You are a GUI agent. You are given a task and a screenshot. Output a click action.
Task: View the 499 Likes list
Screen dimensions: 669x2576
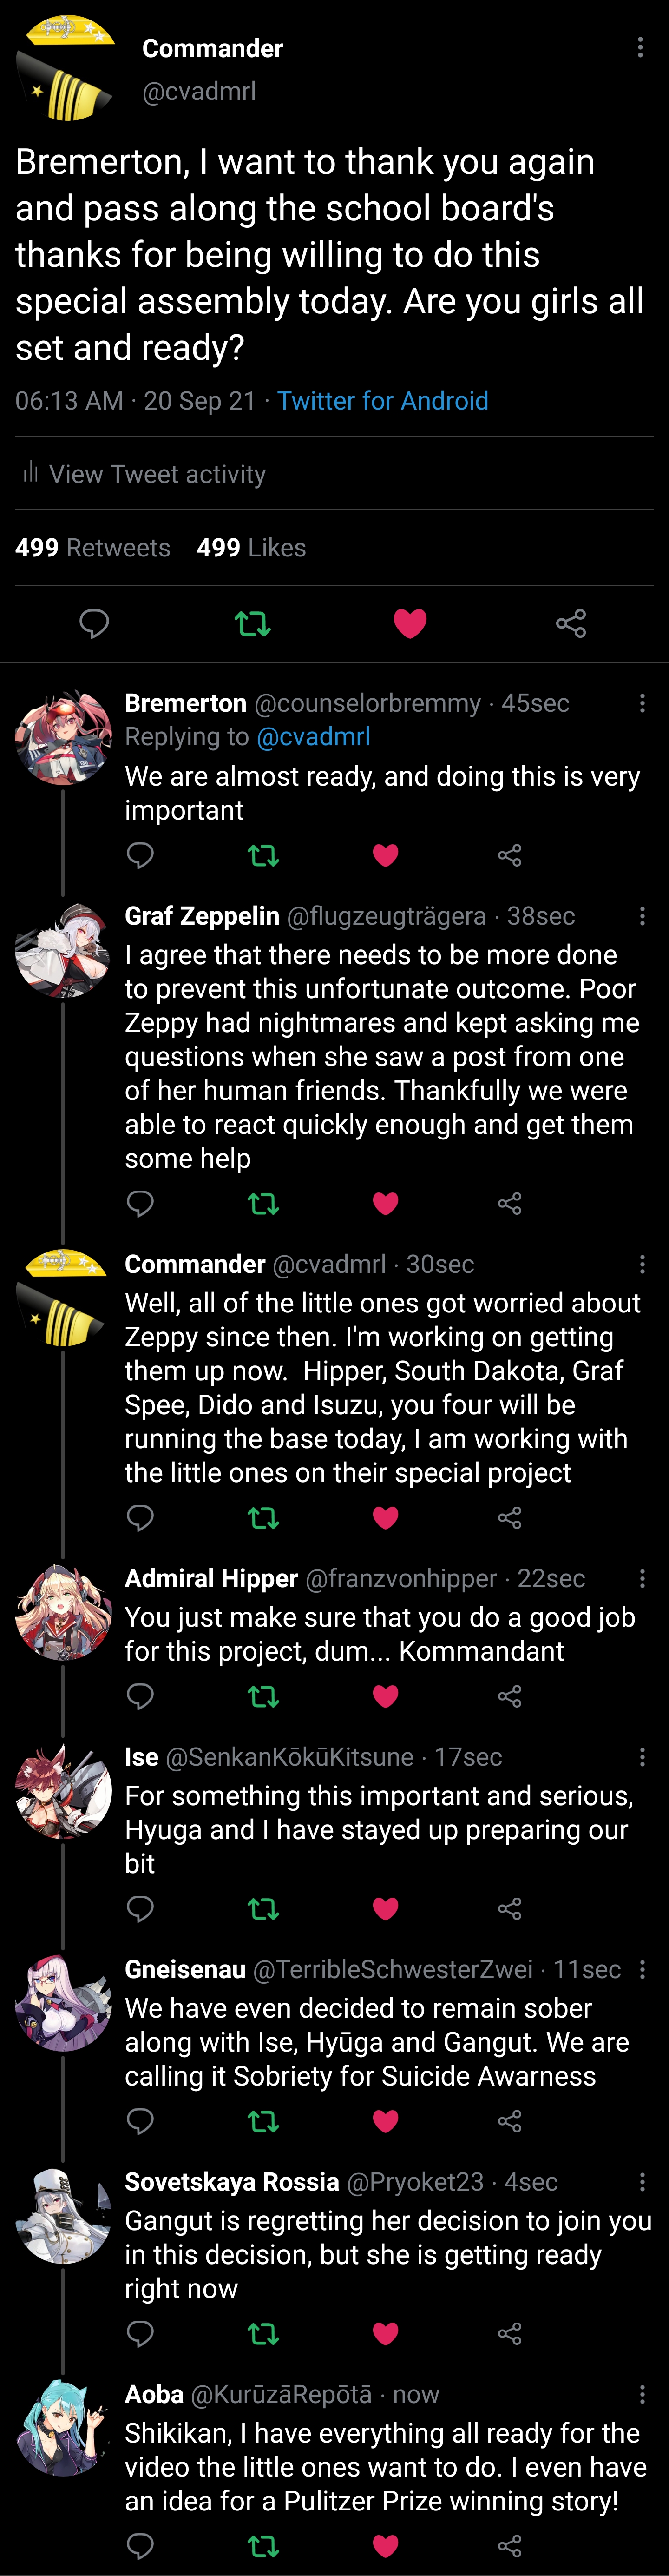(x=251, y=548)
